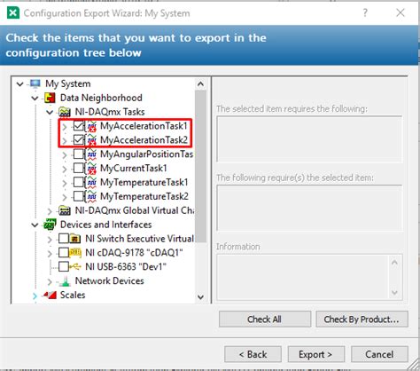Collapse the Devices and Interfaces node
Viewport: 420px width, 371px height.
[35, 225]
